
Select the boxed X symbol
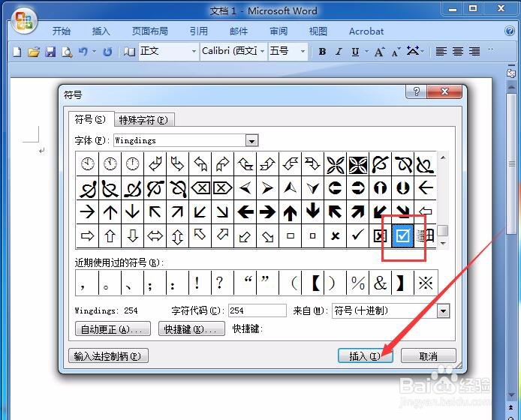(380, 235)
